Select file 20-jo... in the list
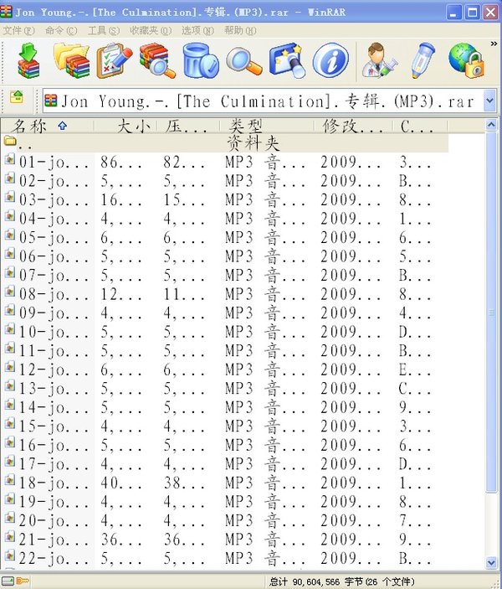 pos(224,520)
